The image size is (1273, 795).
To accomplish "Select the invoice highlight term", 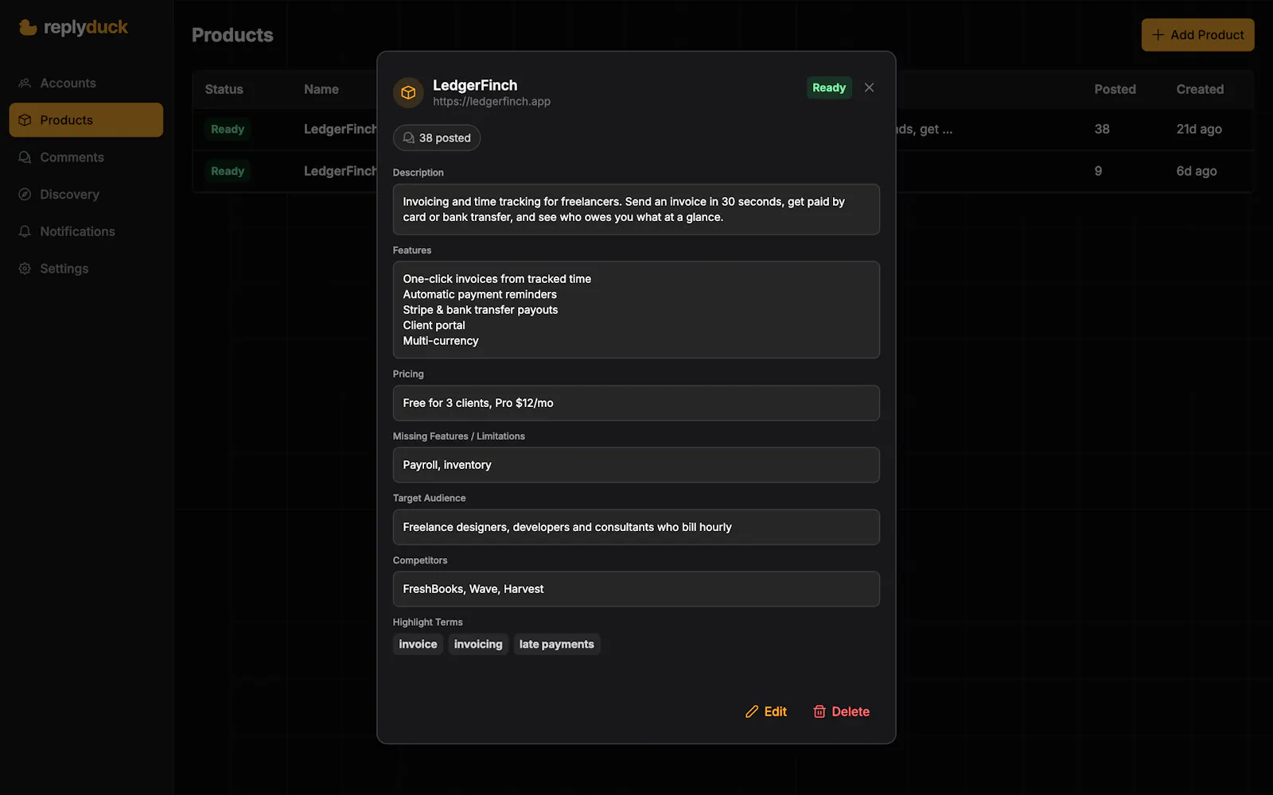I will click(x=418, y=644).
